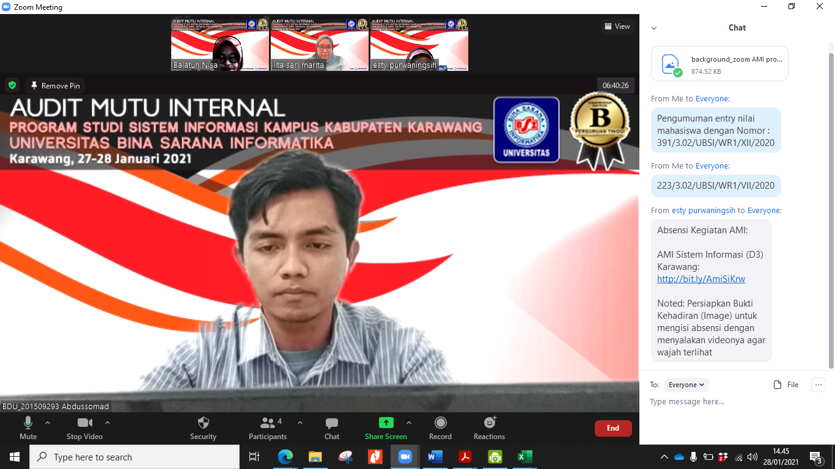Viewport: 835px width, 469px height.
Task: Open the Windows notification center
Action: (x=815, y=457)
